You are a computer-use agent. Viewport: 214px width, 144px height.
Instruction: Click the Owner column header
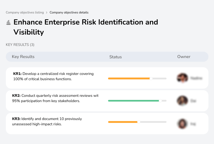(184, 57)
